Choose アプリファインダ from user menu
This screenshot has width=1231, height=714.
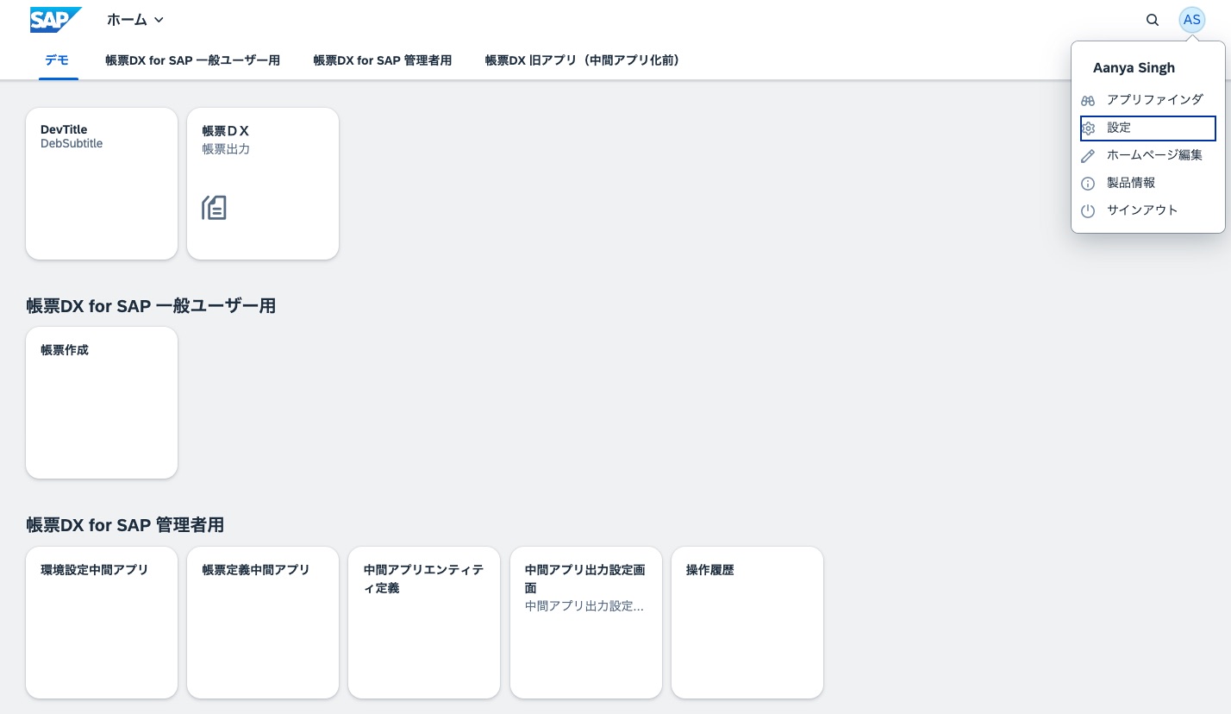click(1148, 100)
